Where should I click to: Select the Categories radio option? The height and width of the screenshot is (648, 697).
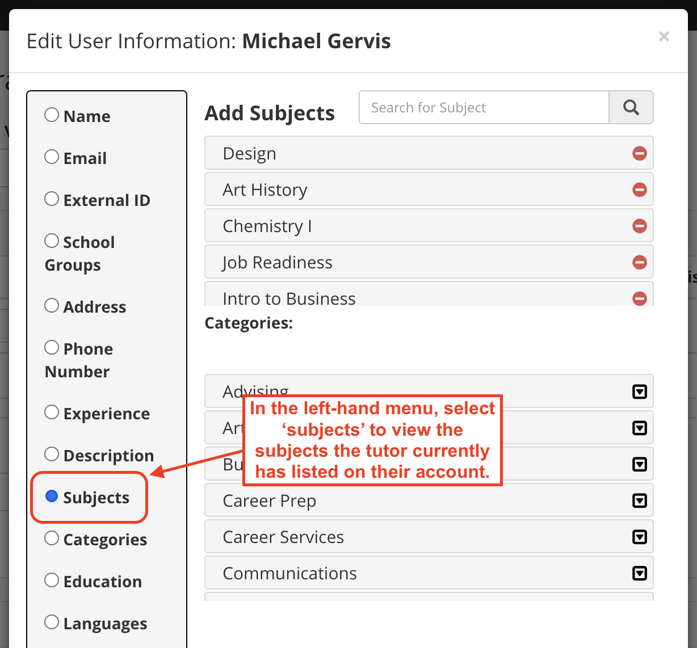coord(52,538)
